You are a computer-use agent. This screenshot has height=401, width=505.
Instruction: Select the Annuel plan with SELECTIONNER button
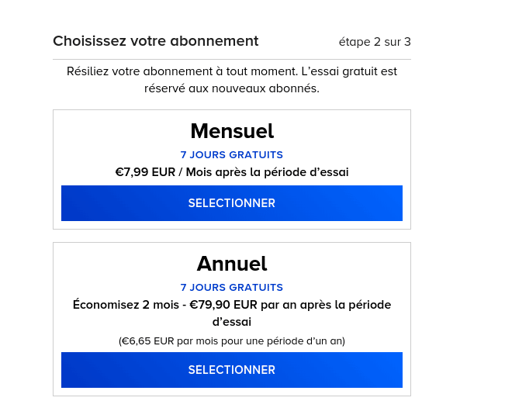(x=232, y=370)
